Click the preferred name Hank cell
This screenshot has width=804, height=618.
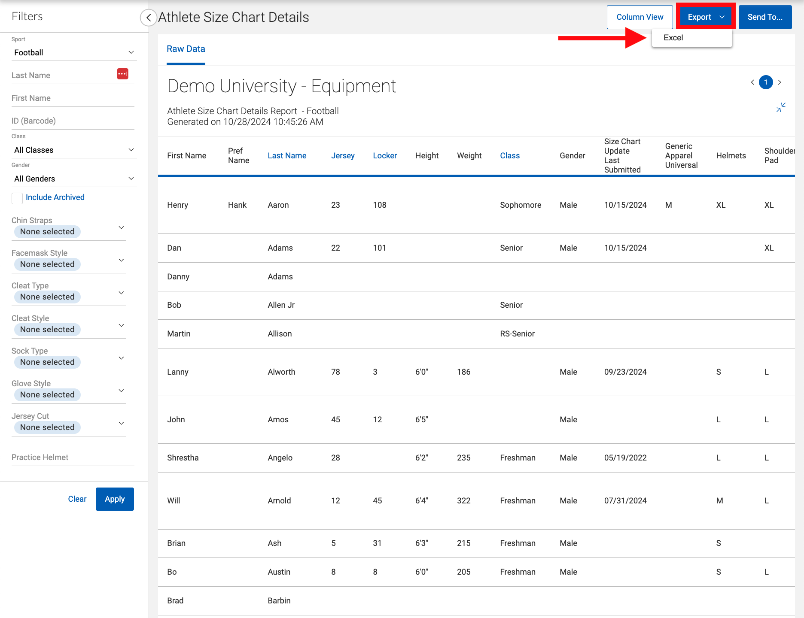(237, 205)
